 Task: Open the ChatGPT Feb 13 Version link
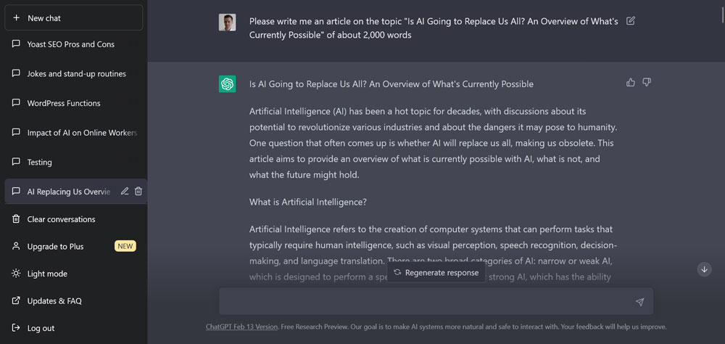241,327
